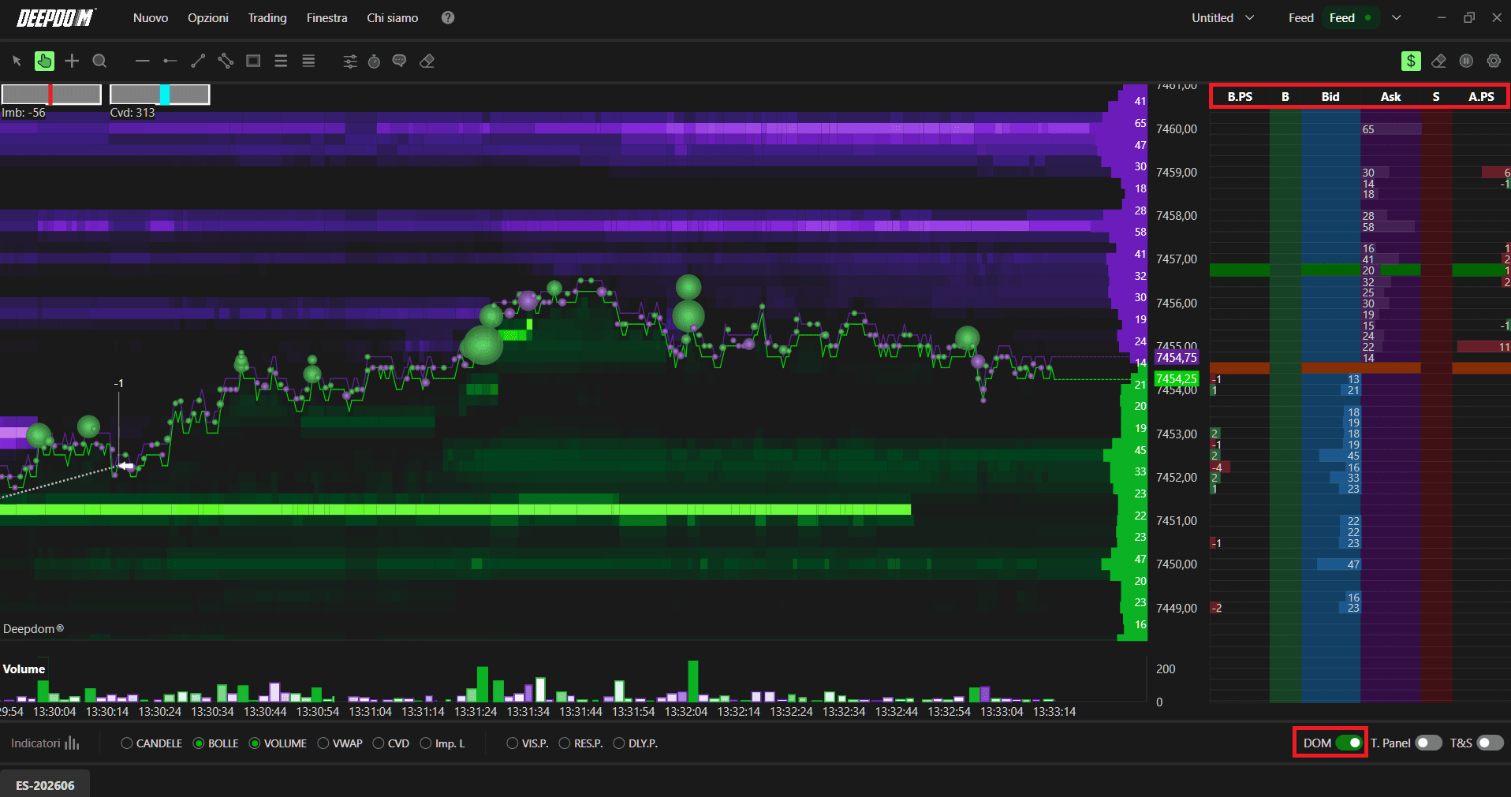This screenshot has width=1511, height=797.
Task: Open help via question mark icon
Action: [x=448, y=17]
